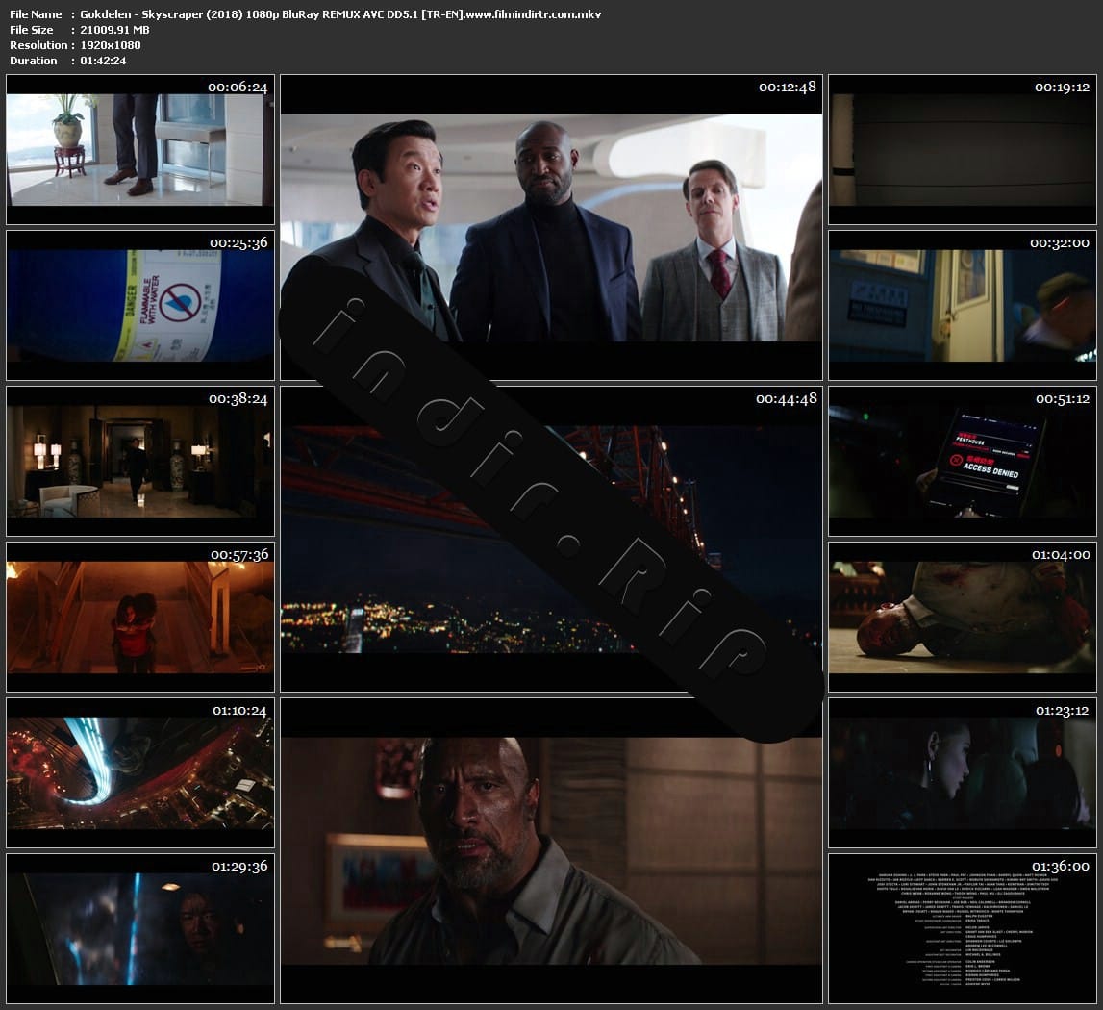This screenshot has height=1010, width=1103.
Task: Open the crane night frame 00:44:48
Action: [552, 539]
